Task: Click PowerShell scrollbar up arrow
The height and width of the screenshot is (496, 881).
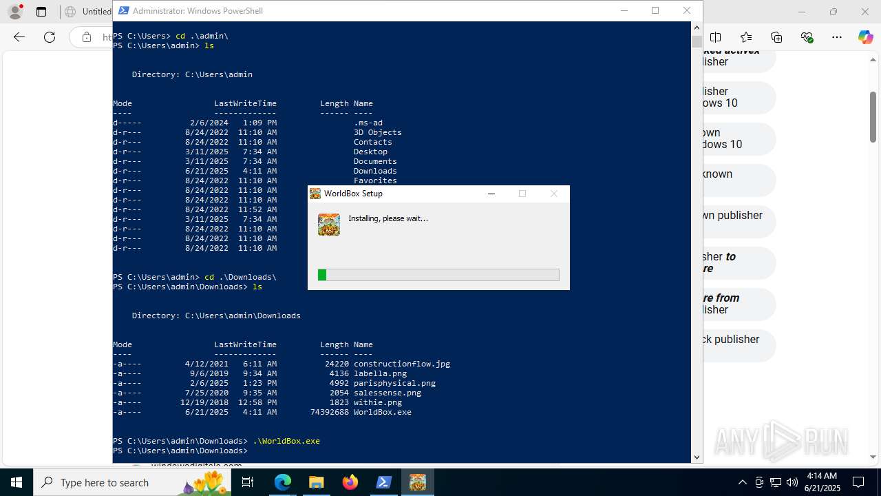Action: (697, 28)
